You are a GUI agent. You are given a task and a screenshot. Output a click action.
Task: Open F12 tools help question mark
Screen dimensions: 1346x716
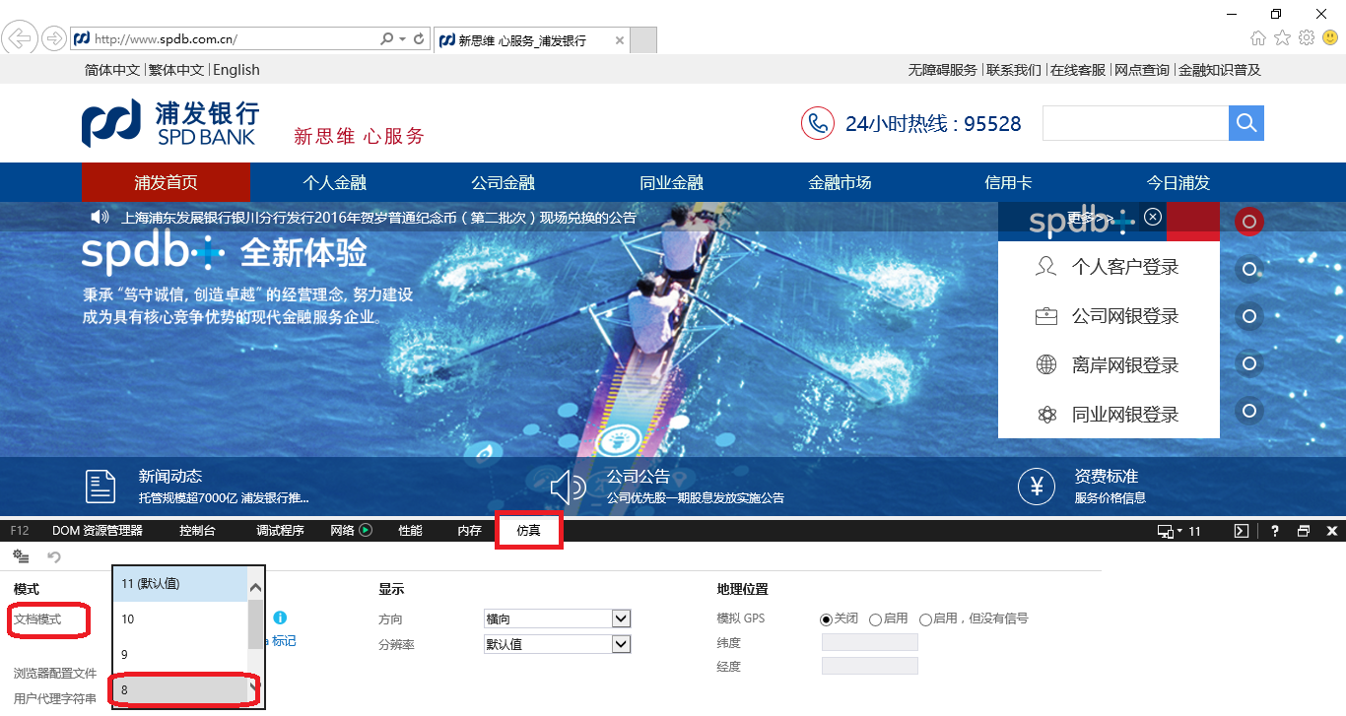tap(1275, 531)
